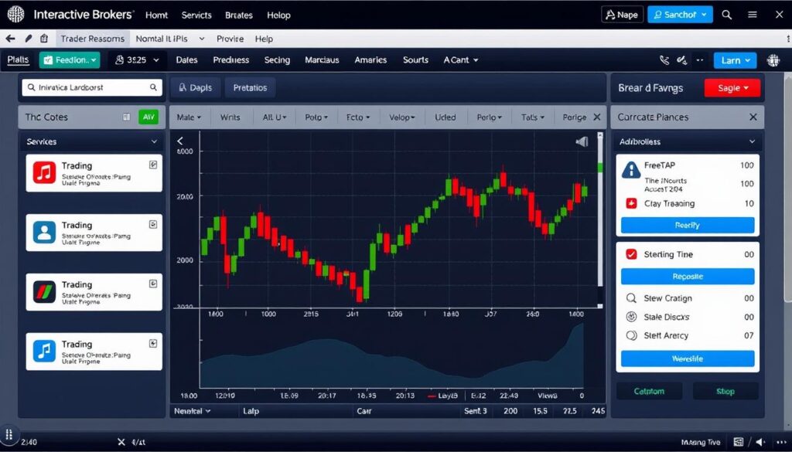Click the blue Weresitle button
This screenshot has width=792, height=452.
point(688,359)
